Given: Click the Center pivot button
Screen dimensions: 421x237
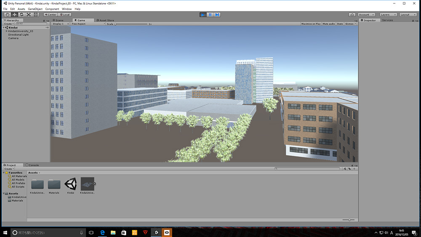Looking at the screenshot, I should pyautogui.click(x=51, y=15).
